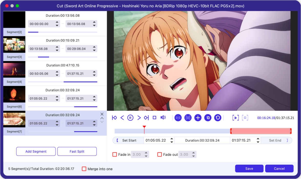This screenshot has width=301, height=179.
Task: Click the Segment[3] Duration:00:15:09.21 label
Action: click(x=63, y=40)
